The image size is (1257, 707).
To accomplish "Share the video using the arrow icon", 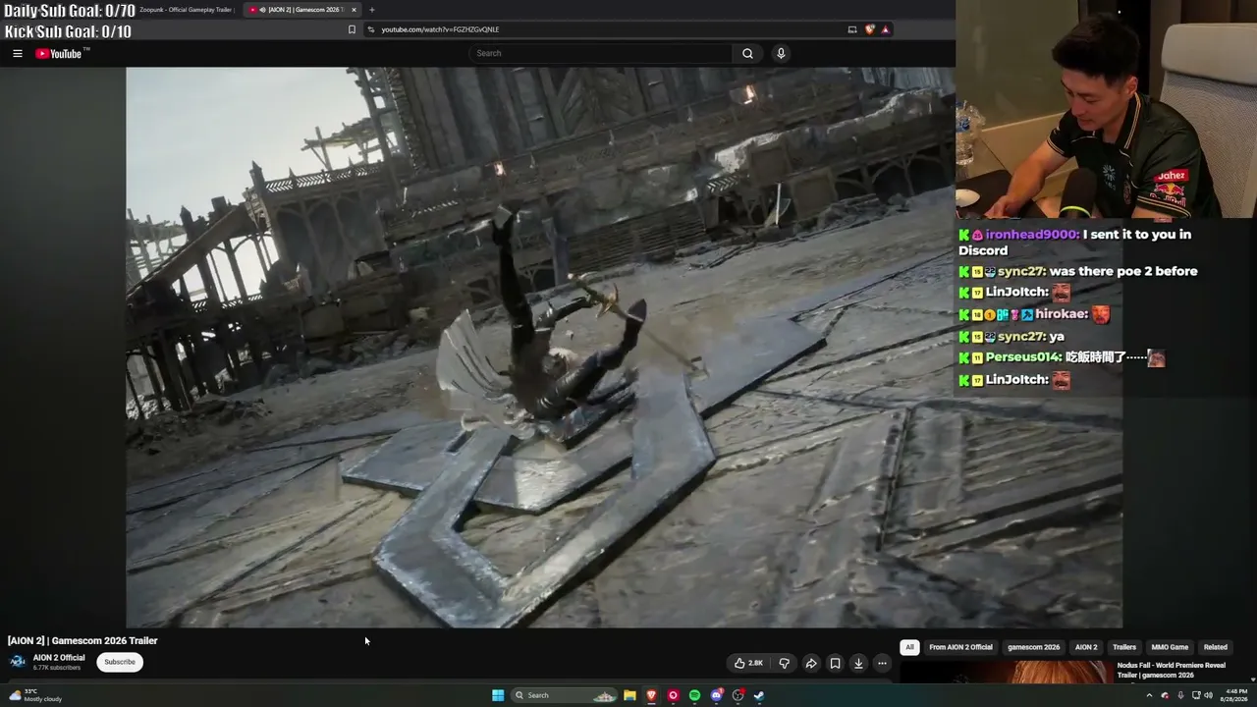I will pos(811,663).
